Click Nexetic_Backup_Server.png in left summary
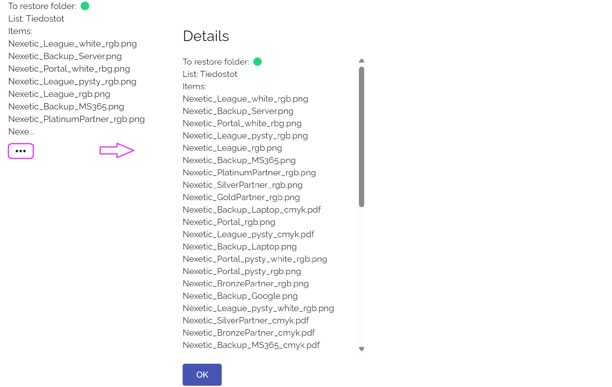 [x=65, y=56]
